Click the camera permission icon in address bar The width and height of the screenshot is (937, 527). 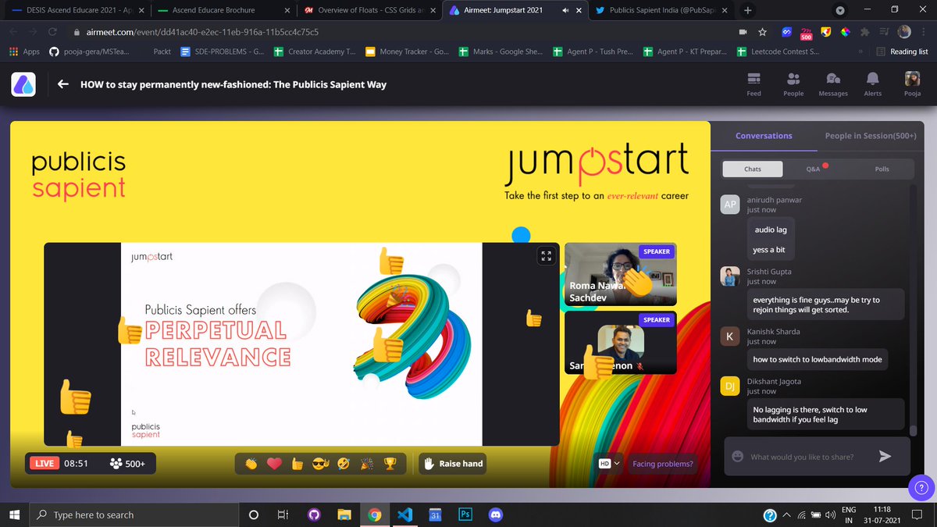tap(742, 32)
